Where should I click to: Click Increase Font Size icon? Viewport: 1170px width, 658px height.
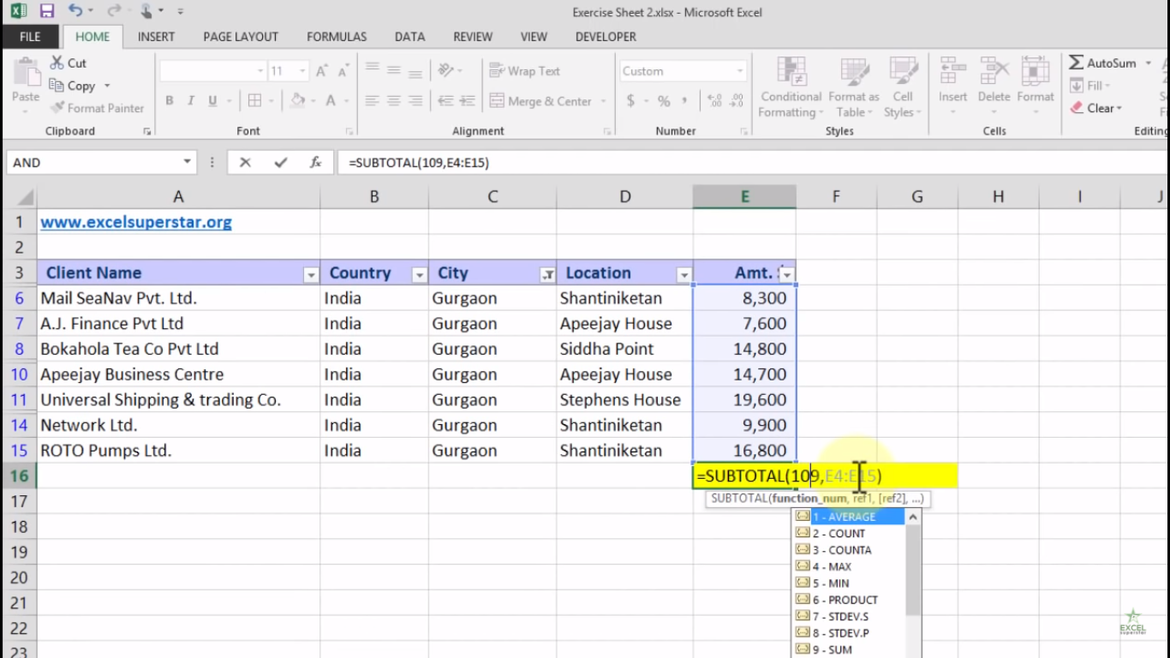(322, 71)
